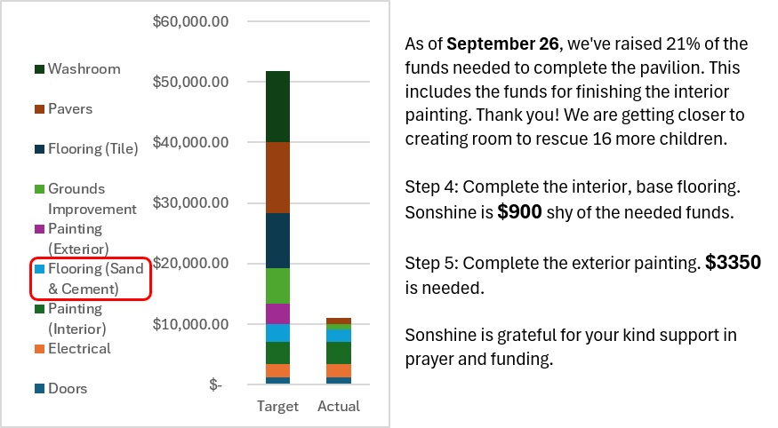The height and width of the screenshot is (428, 778).
Task: Click the Washroom legend color swatch
Action: pyautogui.click(x=40, y=69)
